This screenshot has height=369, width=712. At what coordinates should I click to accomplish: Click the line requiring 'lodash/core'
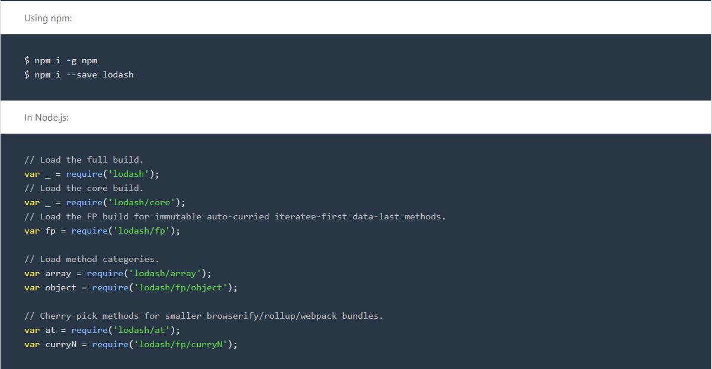(x=105, y=202)
